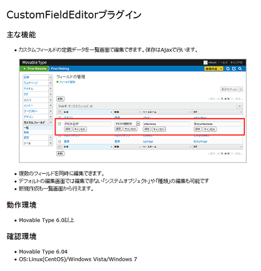Toggle the footer row select-all checkbox
The image size is (261, 271).
coord(59,147)
